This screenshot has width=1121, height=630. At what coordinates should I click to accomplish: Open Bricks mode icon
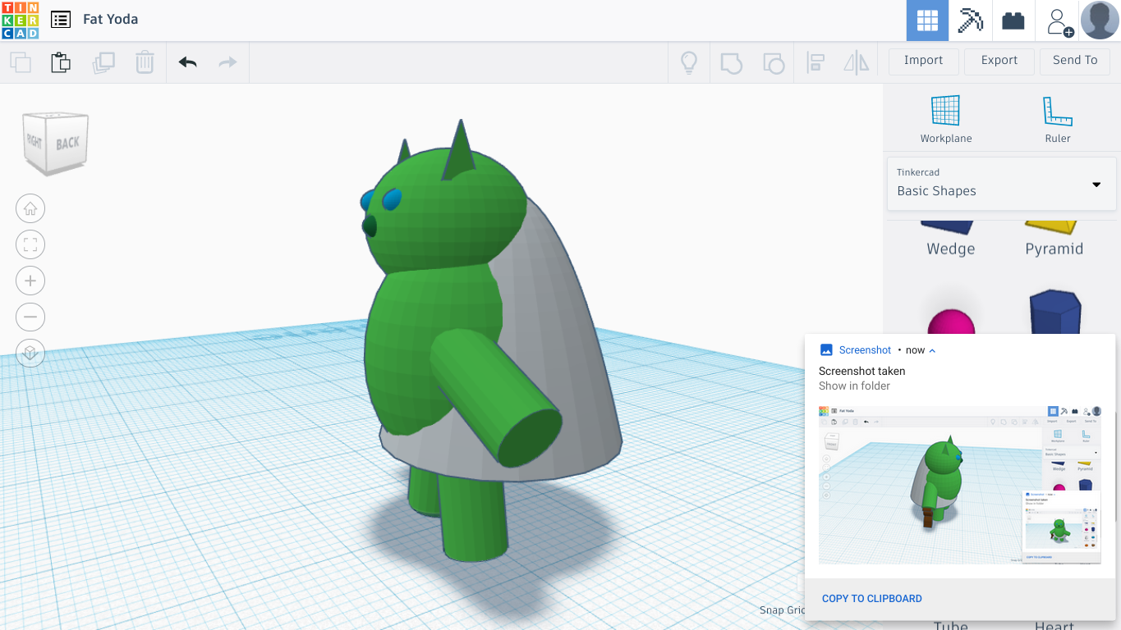[x=1013, y=21]
